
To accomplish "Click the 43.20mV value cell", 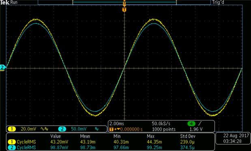I will click(x=59, y=142).
